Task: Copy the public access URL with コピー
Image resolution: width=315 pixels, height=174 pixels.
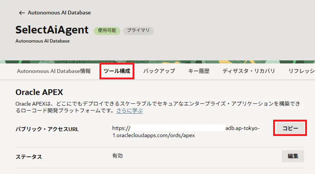Action: 290,128
